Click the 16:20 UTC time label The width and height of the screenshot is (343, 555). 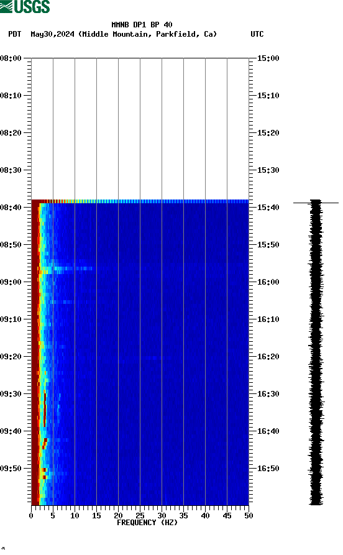[x=268, y=357]
